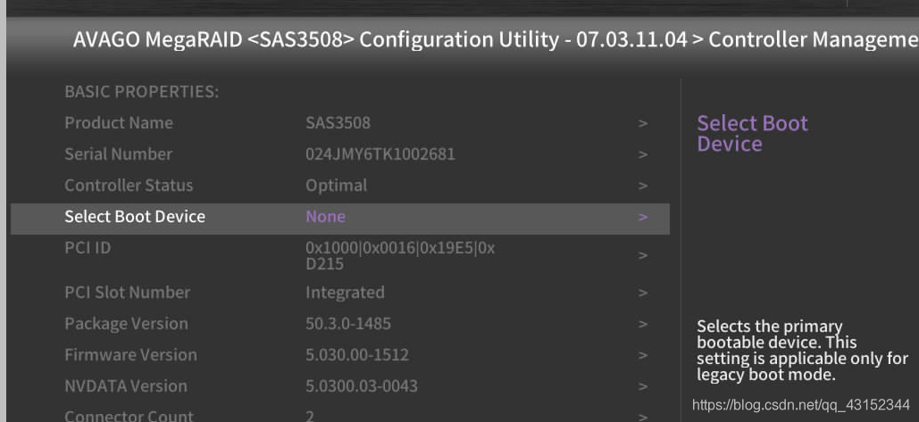Click the chevron on the Select Boot Device row
This screenshot has width=919, height=422.
pyautogui.click(x=643, y=218)
